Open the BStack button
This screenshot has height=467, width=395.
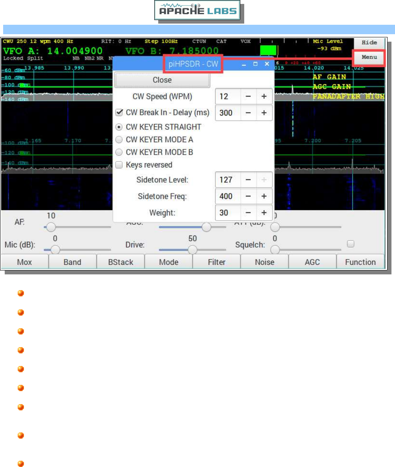(121, 262)
